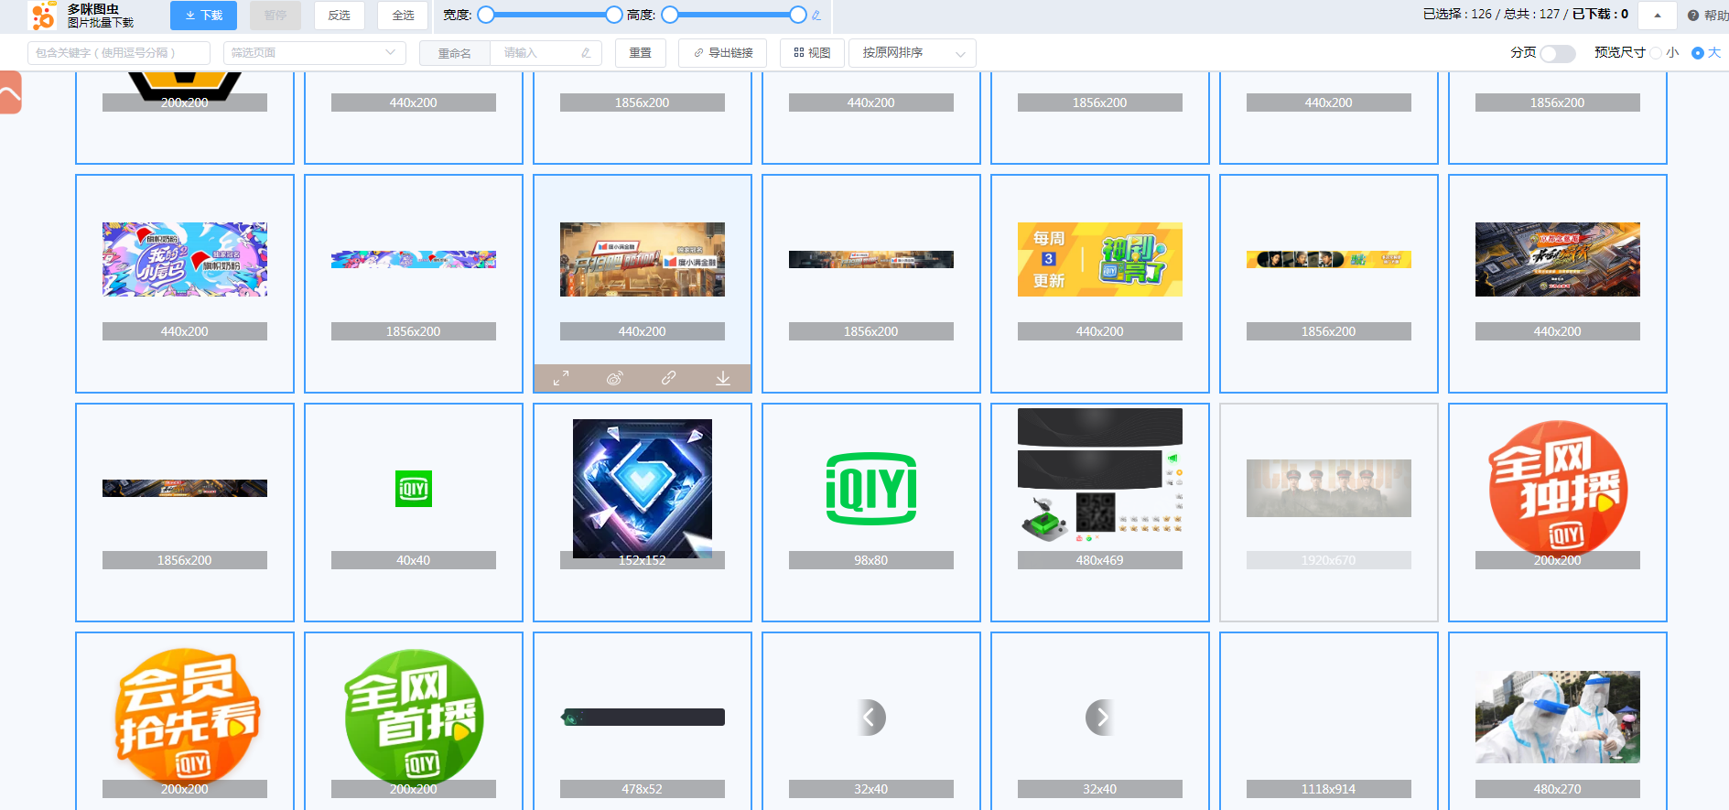Image resolution: width=1729 pixels, height=810 pixels.
Task: Open the 筛选页面 filter dropdown
Action: pyautogui.click(x=314, y=53)
